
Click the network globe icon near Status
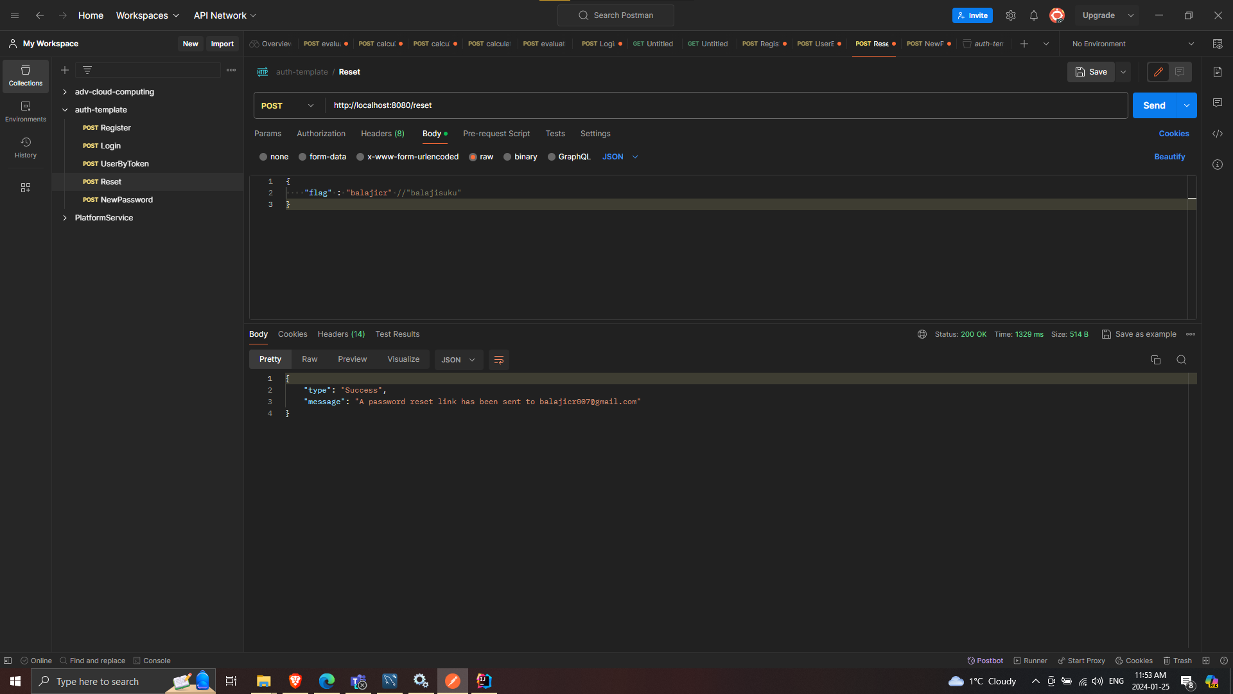(922, 334)
